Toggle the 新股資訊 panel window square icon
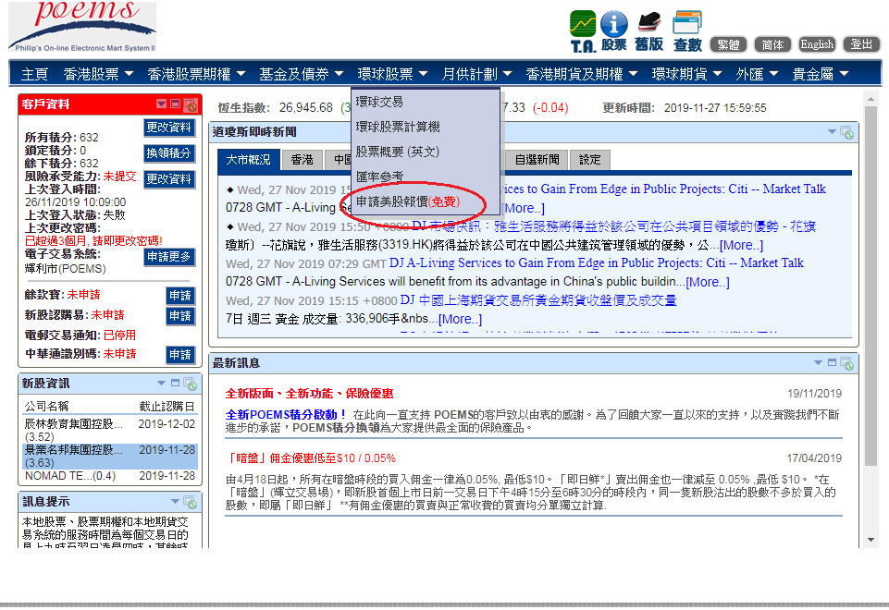The width and height of the screenshot is (889, 610). pyautogui.click(x=176, y=383)
